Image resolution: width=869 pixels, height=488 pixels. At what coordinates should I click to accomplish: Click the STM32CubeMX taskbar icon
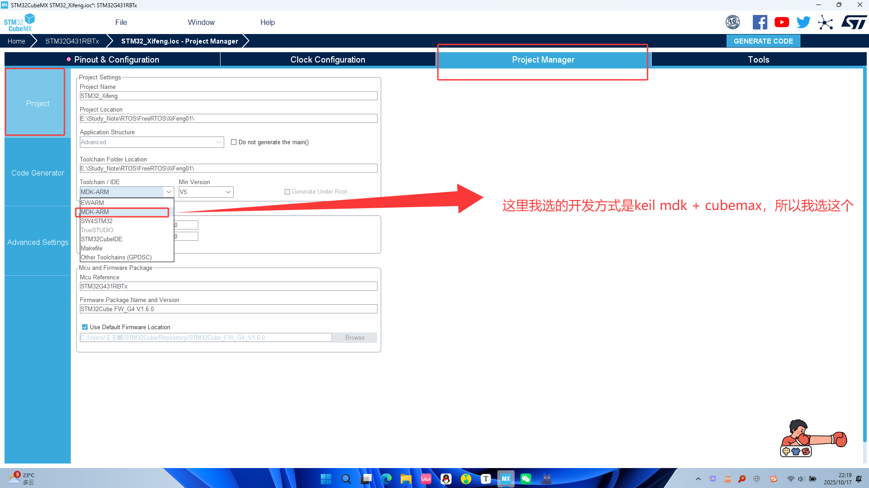coord(506,478)
